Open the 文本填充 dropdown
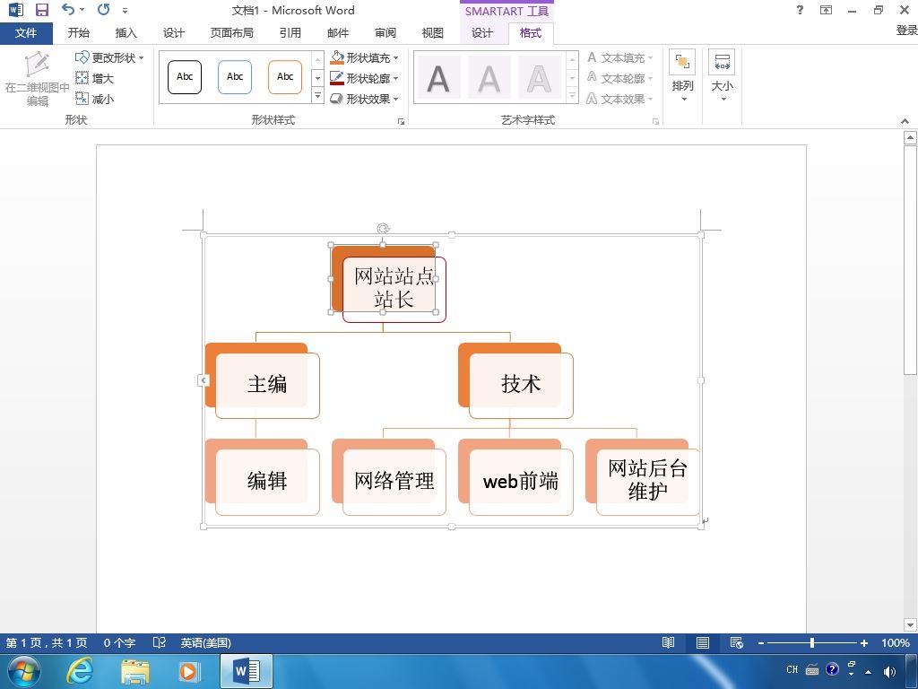Image resolution: width=918 pixels, height=689 pixels. pyautogui.click(x=620, y=57)
